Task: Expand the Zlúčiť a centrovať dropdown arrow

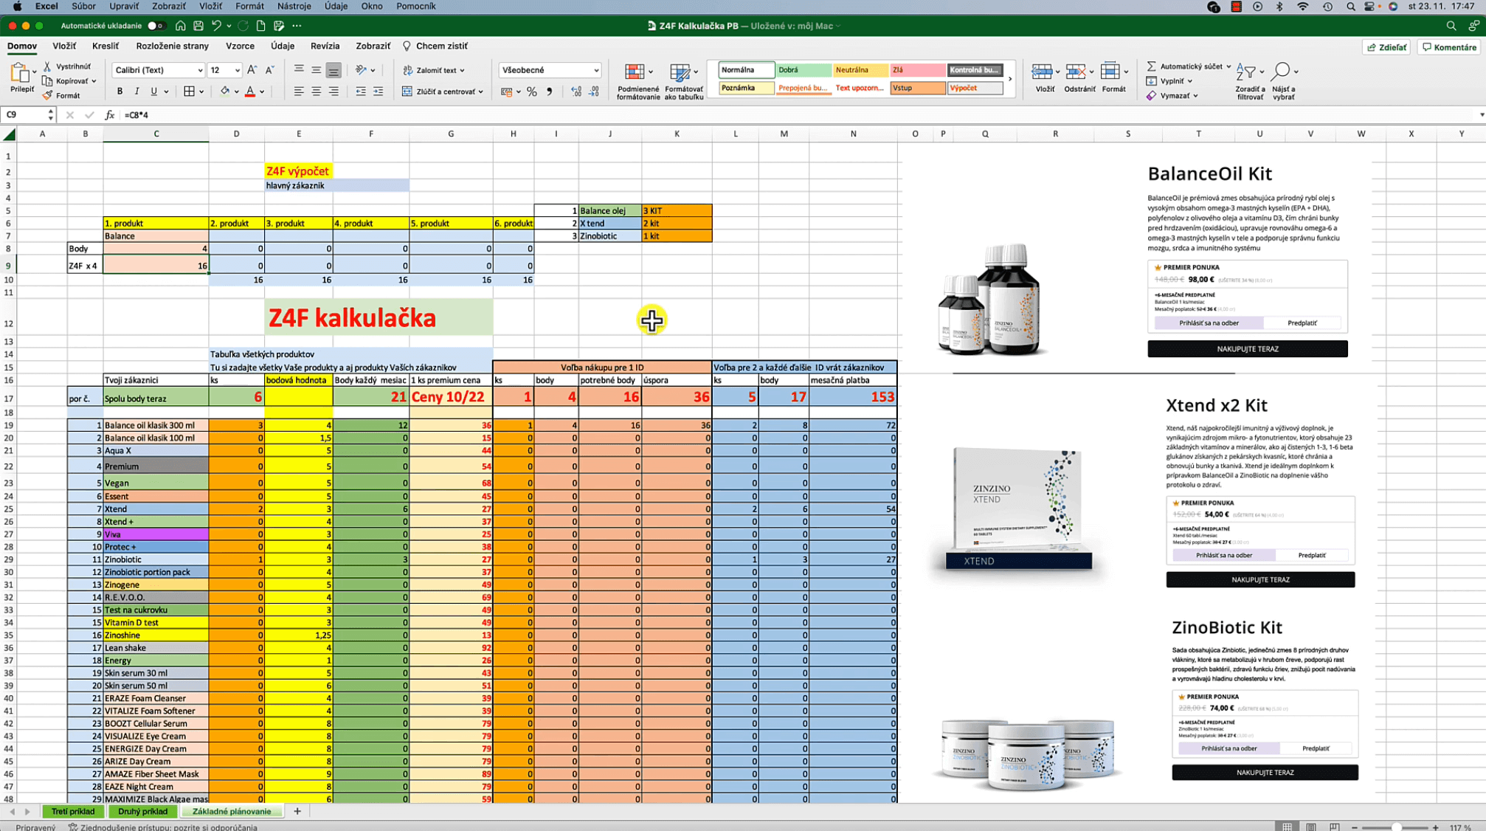Action: (481, 92)
